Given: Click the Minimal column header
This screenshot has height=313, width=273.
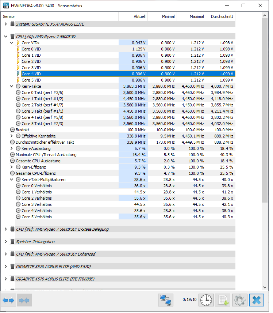Looking at the screenshot, I should tap(162, 16).
